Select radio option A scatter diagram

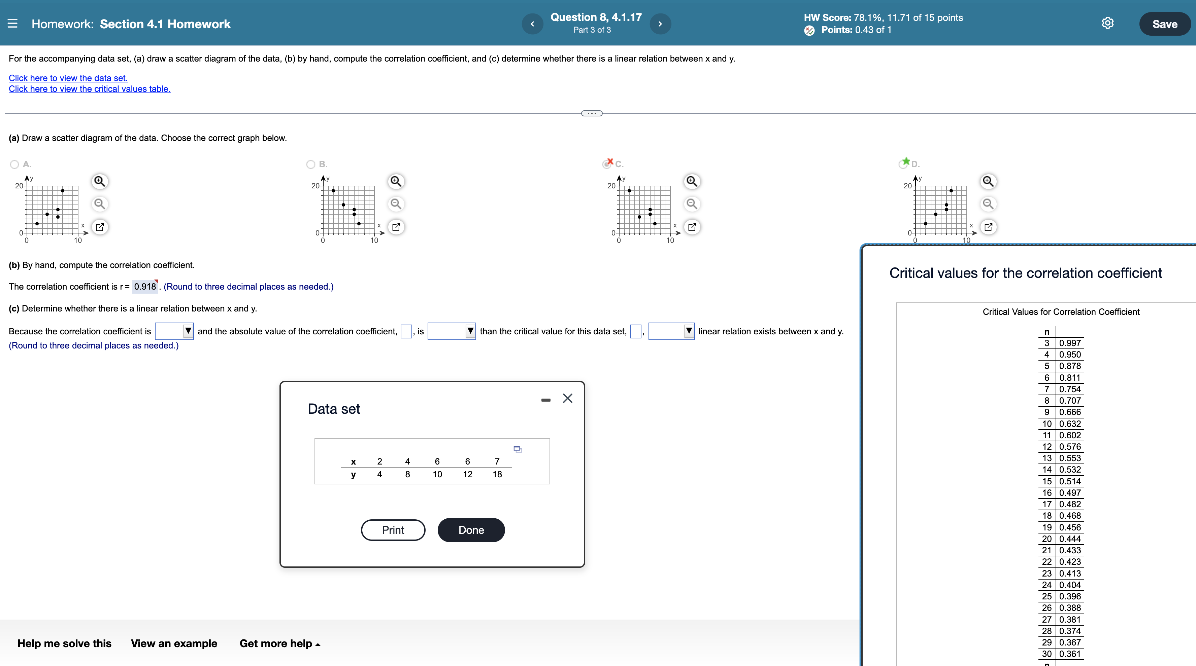click(14, 164)
